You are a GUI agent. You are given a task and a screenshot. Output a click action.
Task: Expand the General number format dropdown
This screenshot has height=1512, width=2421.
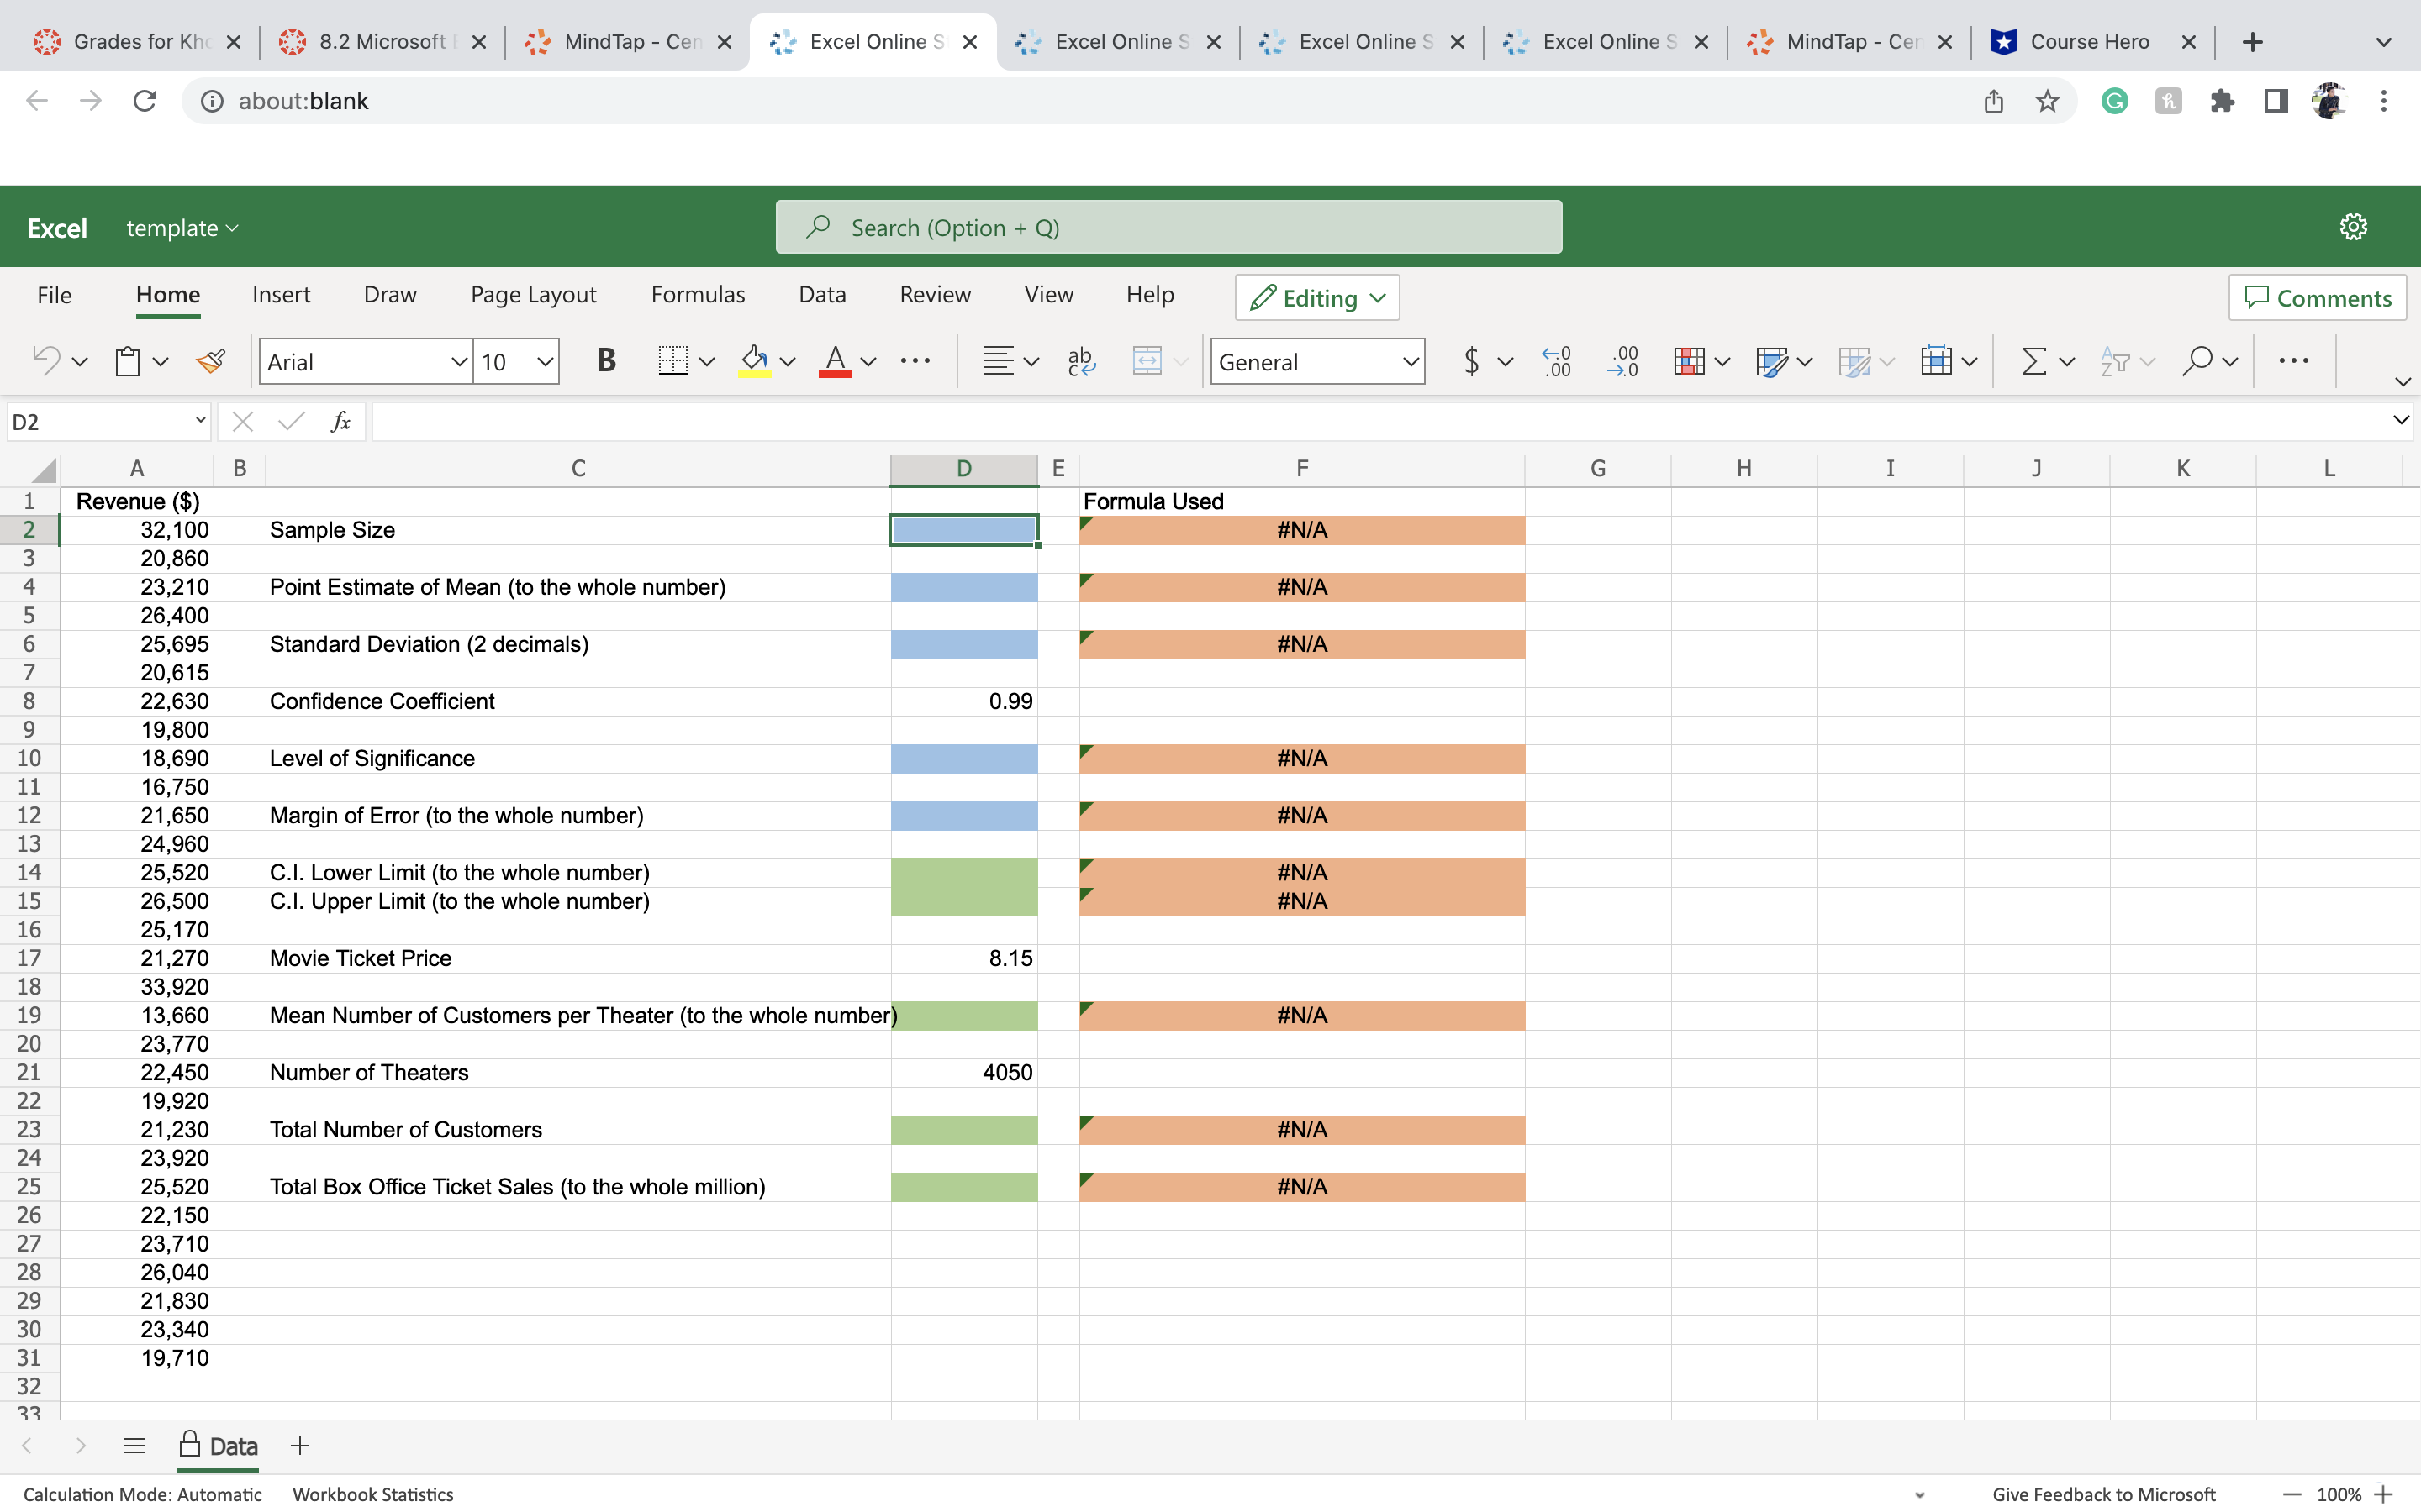pos(1410,362)
